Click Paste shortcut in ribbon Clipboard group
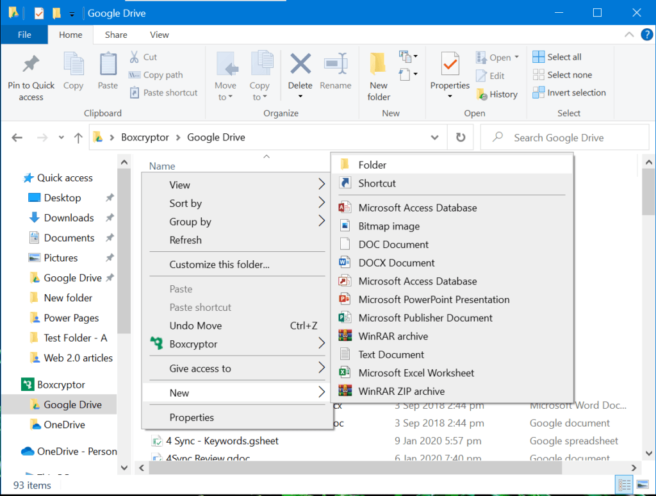 [163, 92]
